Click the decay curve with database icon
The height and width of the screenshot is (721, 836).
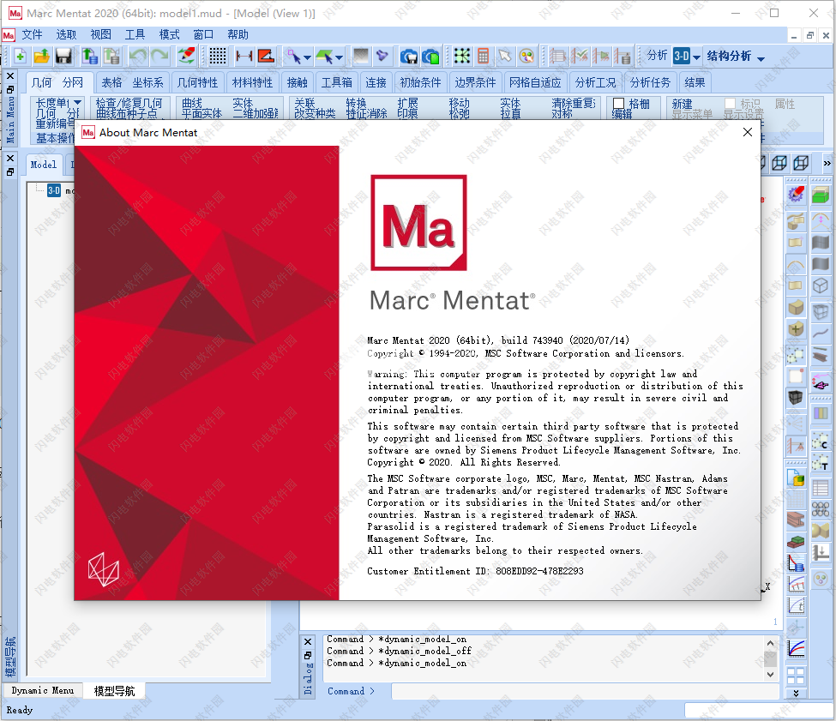point(796,562)
